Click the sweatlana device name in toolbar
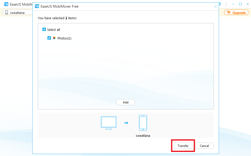The image size is (251, 156). pyautogui.click(x=17, y=13)
